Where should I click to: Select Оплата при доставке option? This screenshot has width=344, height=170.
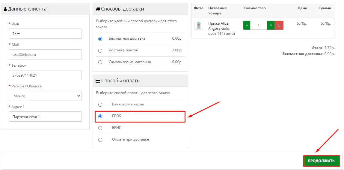tap(100, 140)
